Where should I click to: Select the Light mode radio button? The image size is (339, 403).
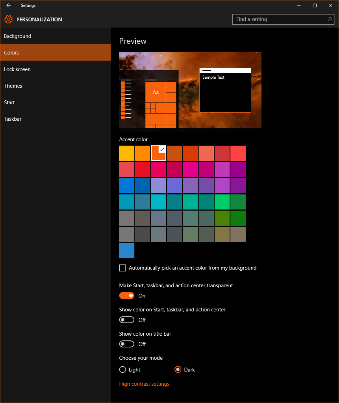(122, 370)
